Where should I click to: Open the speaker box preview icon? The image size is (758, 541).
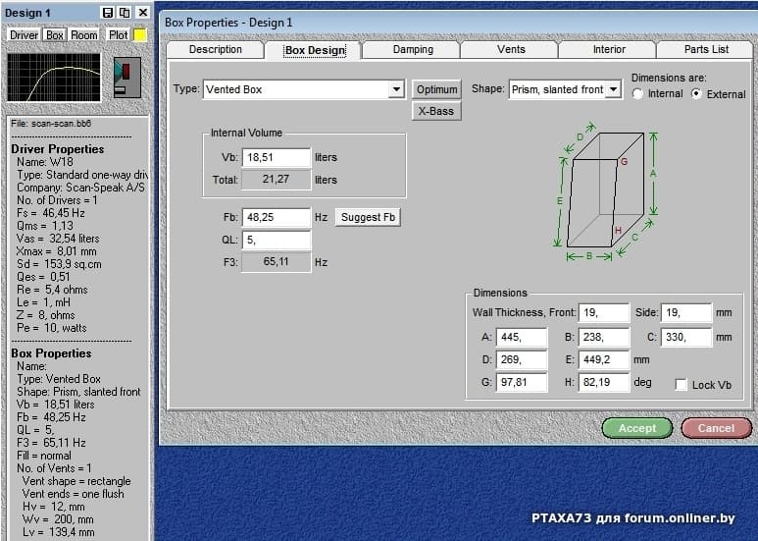click(127, 78)
